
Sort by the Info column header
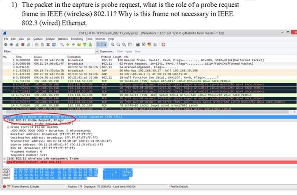coord(126,57)
